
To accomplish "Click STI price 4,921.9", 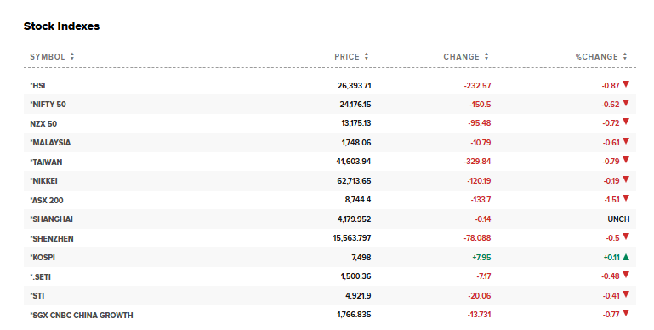I will point(358,296).
